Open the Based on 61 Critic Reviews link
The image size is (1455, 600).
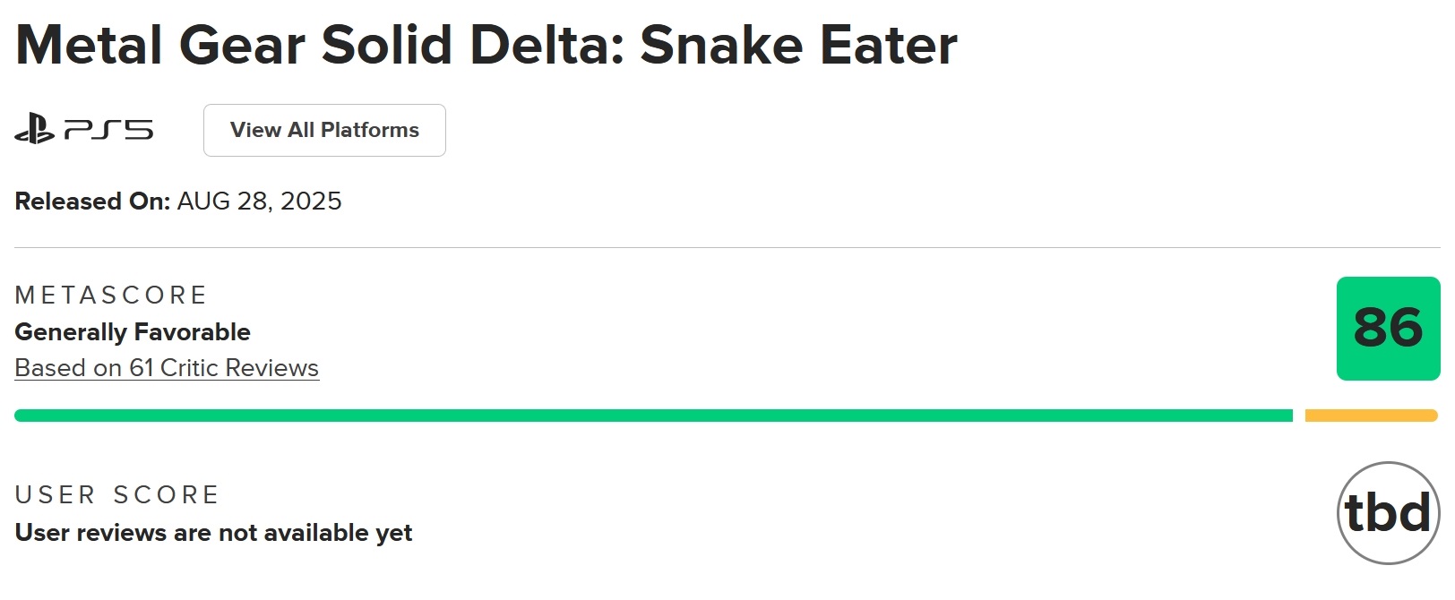(x=167, y=368)
